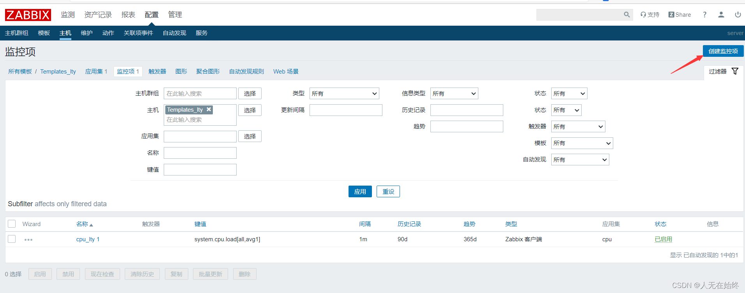This screenshot has width=745, height=293.
Task: Go to 主机 submenu item
Action: click(x=65, y=33)
